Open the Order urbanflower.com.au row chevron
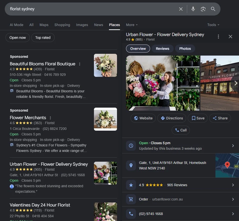This screenshot has width=239, height=221. coord(233,199)
